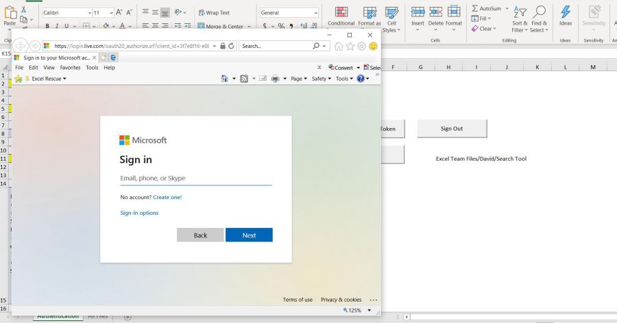Open the Ideas lightning icon
The image size is (617, 323).
(x=566, y=12)
